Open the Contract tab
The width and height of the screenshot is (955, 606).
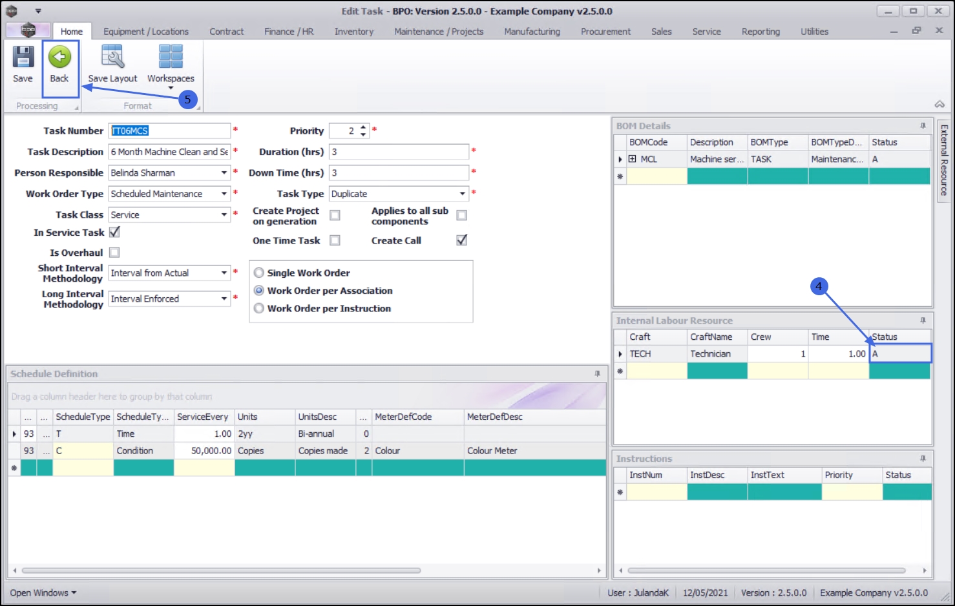pyautogui.click(x=226, y=31)
